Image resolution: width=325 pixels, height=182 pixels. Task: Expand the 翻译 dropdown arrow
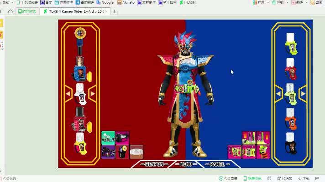307,2
